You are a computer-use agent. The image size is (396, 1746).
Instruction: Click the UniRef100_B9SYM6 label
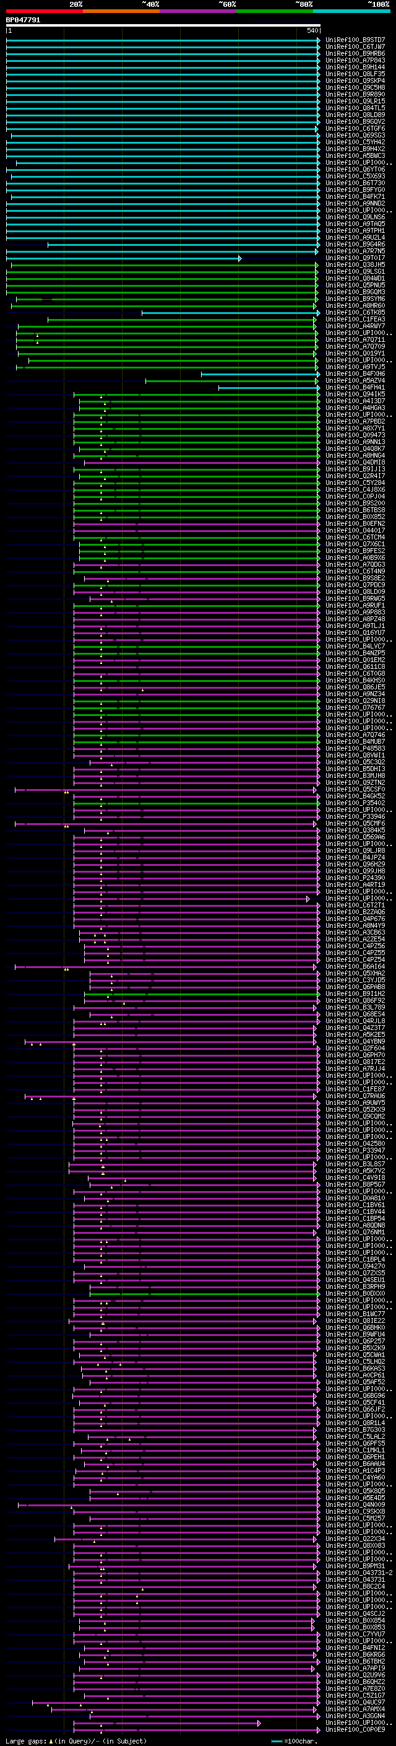pyautogui.click(x=355, y=299)
